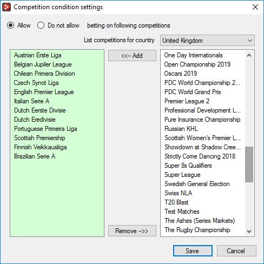
Task: Select Austrian Erste Liga entry
Action: pos(38,55)
